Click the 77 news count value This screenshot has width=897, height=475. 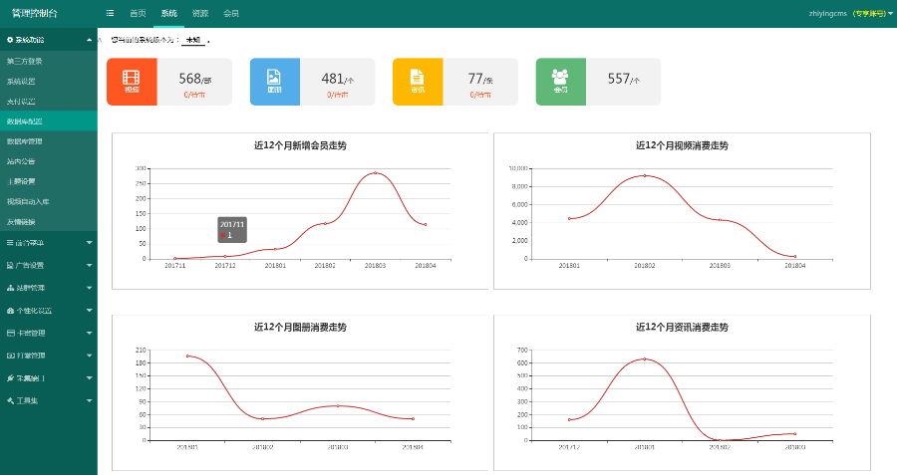click(475, 79)
